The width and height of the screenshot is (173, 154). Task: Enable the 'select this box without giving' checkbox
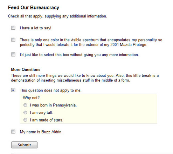coord(13,54)
